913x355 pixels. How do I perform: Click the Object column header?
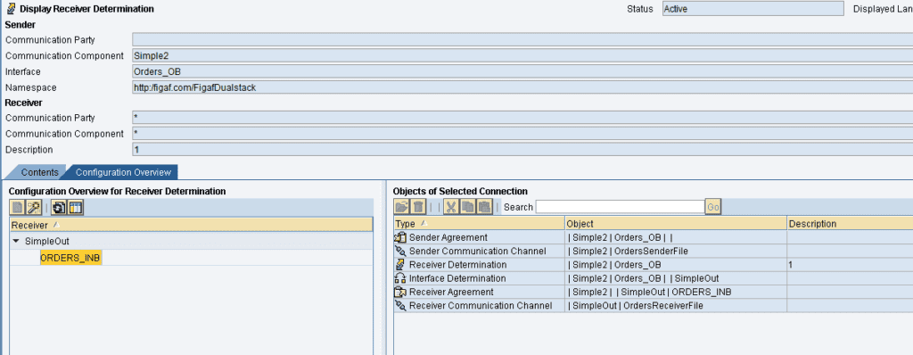click(676, 224)
